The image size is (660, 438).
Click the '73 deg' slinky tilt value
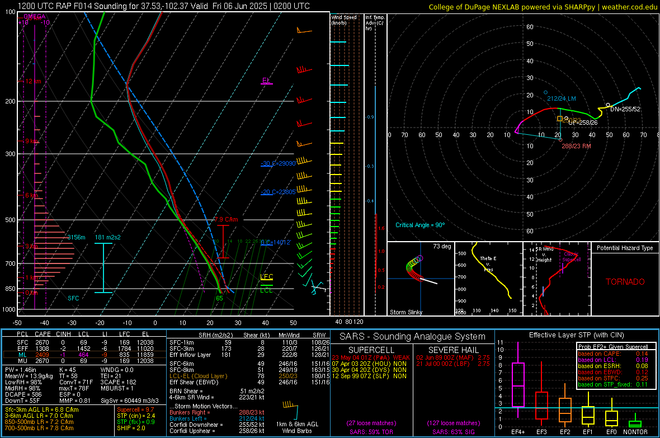coord(442,246)
